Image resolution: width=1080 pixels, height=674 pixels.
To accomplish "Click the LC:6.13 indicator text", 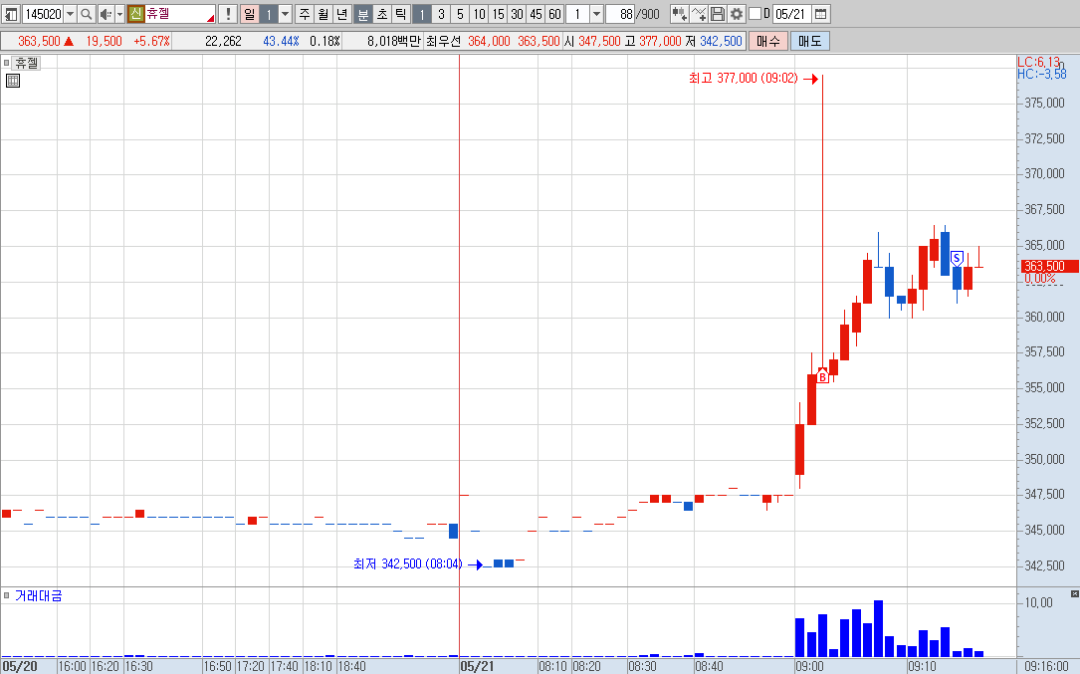I will 1038,62.
